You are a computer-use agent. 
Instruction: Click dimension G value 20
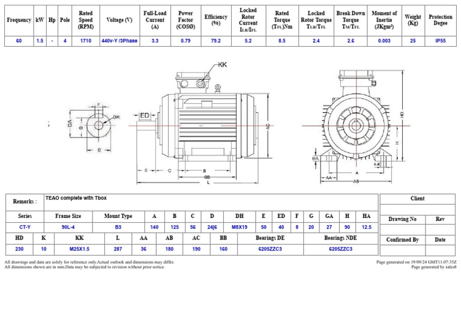(311, 227)
